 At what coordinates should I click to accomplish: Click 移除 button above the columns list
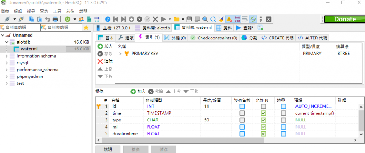click(156, 92)
